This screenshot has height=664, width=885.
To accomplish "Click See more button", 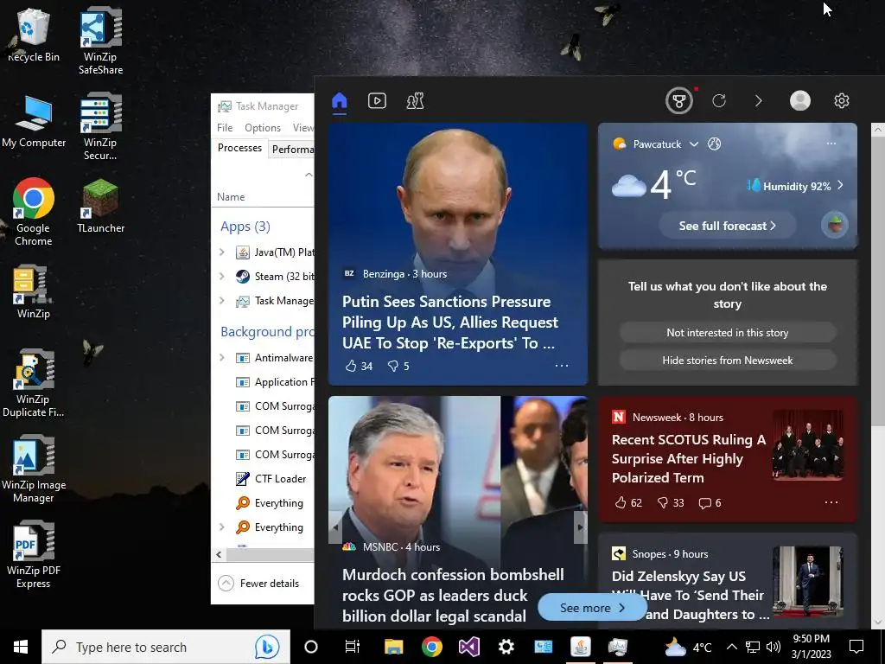I will click(591, 608).
